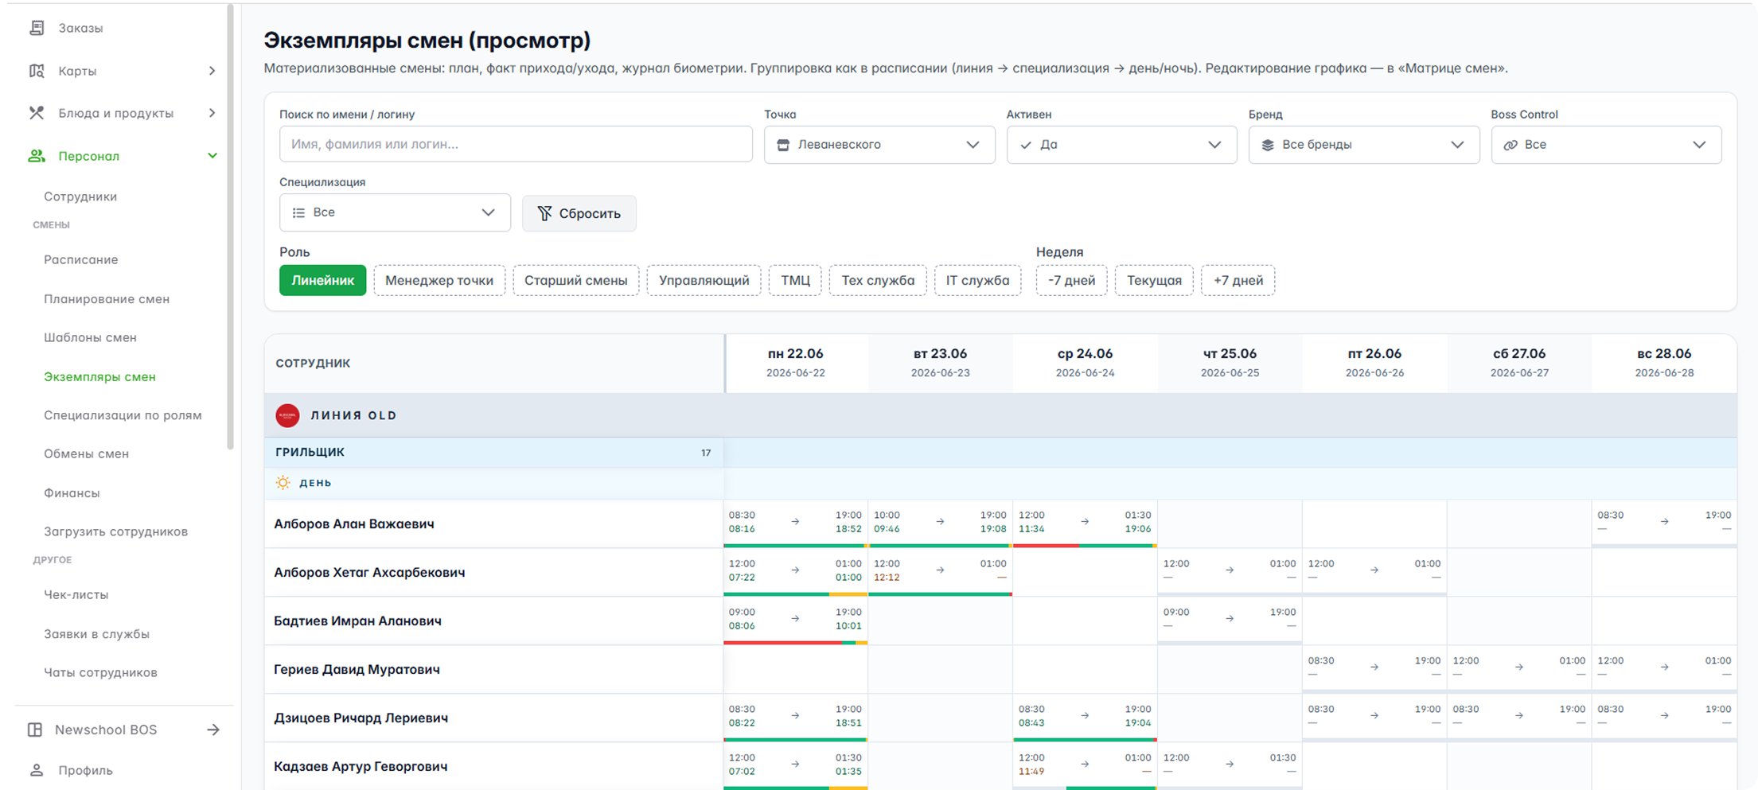Reset filters with Сбросить
Image resolution: width=1758 pixels, height=790 pixels.
pos(579,213)
